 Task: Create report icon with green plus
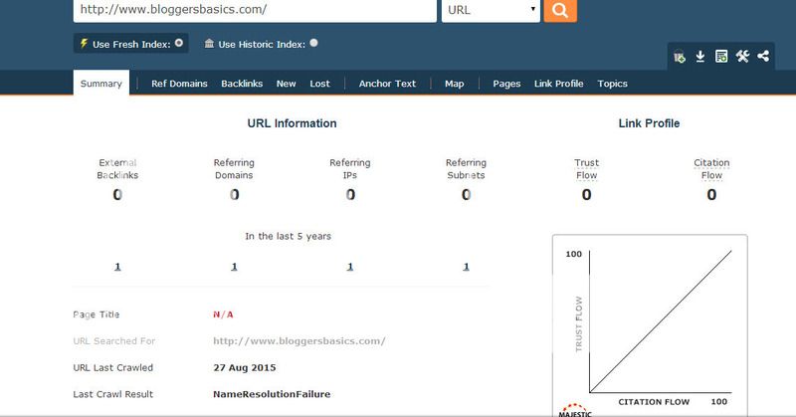pos(720,57)
